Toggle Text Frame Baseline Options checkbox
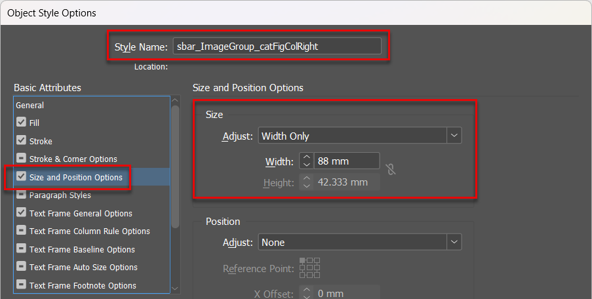Screen dimensions: 592x299 [21, 249]
